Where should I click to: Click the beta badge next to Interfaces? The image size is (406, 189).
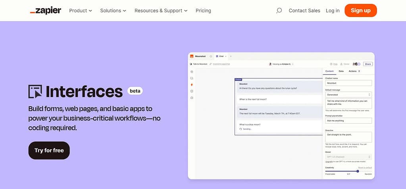click(x=135, y=91)
